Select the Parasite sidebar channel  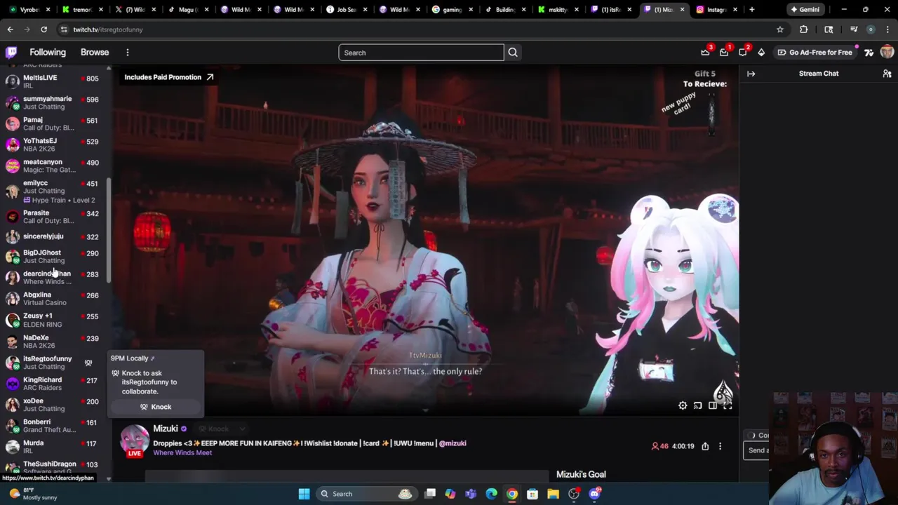pos(55,217)
